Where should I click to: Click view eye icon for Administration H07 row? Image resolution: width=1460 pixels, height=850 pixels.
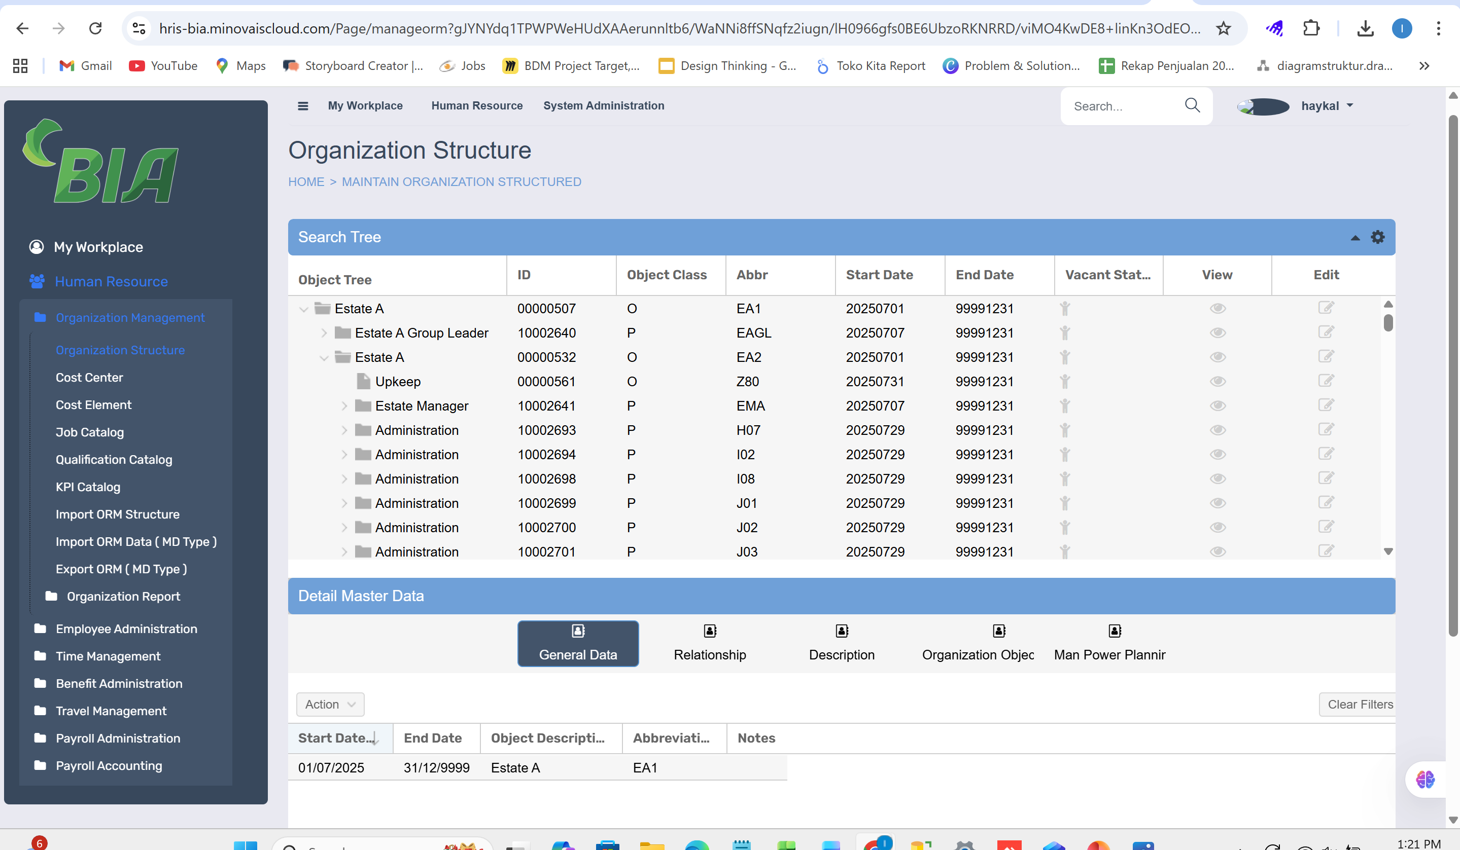coord(1217,430)
